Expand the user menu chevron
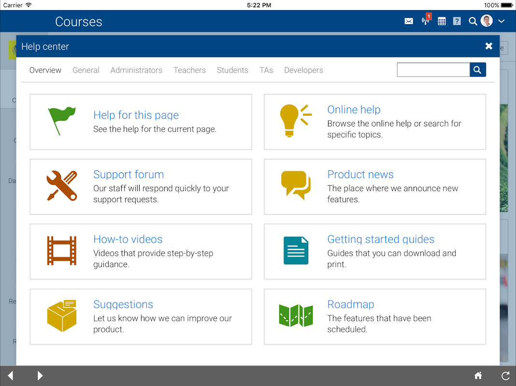 501,21
